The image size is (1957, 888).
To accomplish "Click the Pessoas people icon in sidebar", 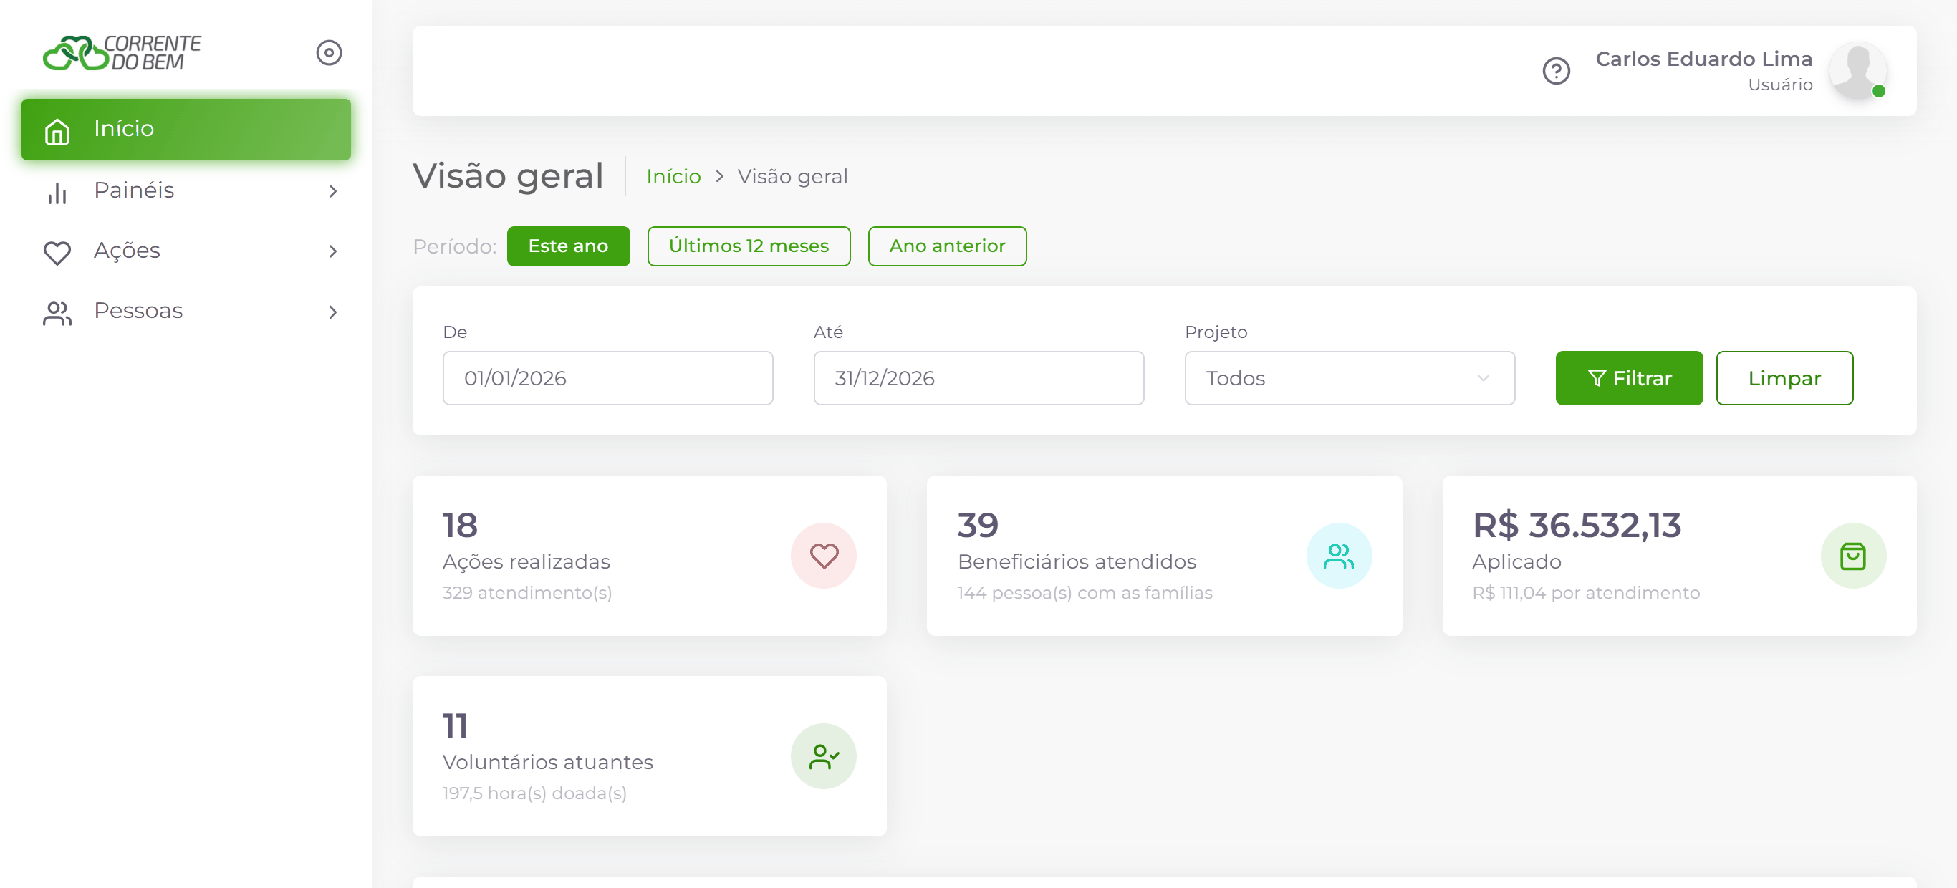I will [x=57, y=312].
